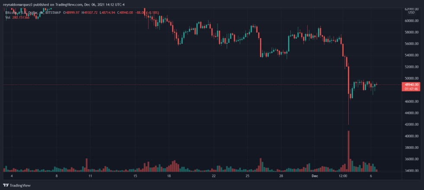Screen dimensions: 424x190
Task: Click the 12:00 marker on time axis
Action: click(x=344, y=176)
